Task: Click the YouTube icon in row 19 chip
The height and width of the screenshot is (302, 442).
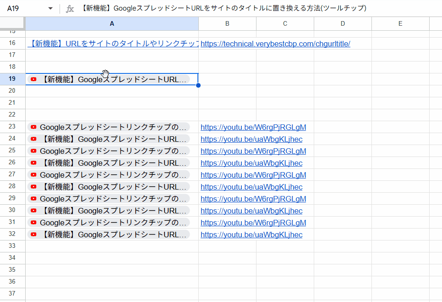Action: (x=33, y=79)
